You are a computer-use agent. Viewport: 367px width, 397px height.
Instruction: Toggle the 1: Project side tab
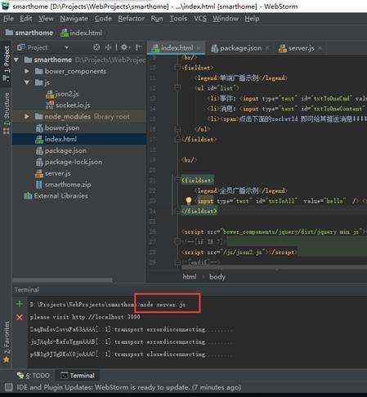(x=6, y=64)
